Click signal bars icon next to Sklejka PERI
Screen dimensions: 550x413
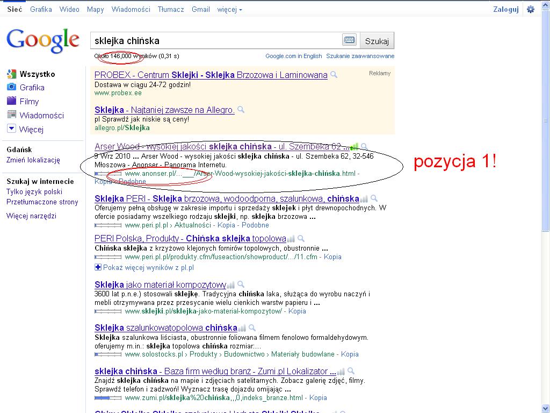pos(364,200)
